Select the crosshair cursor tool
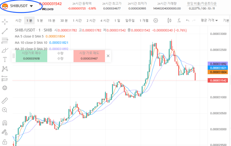The image size is (231, 146). coord(5,22)
